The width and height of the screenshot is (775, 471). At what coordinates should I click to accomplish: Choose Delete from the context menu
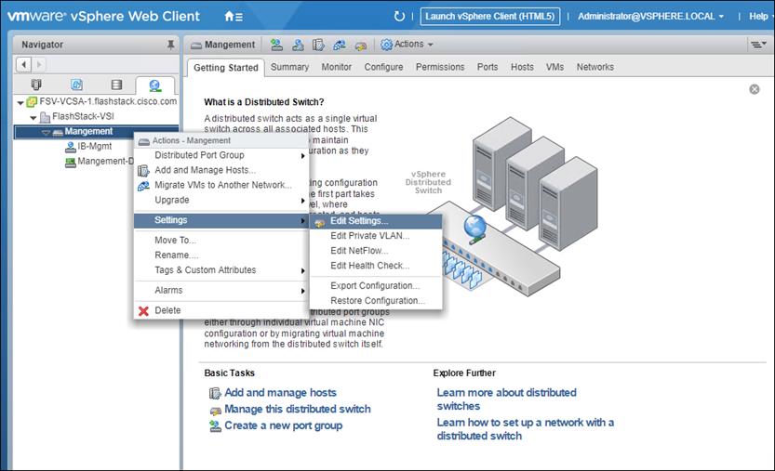tap(220, 310)
